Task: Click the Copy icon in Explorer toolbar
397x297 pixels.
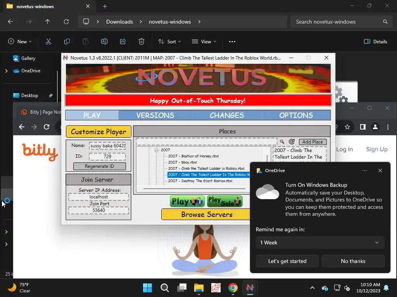Action: coord(67,42)
